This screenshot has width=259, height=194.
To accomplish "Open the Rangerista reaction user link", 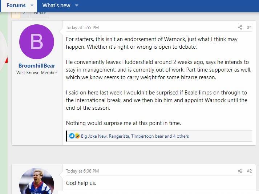I will [x=118, y=136].
